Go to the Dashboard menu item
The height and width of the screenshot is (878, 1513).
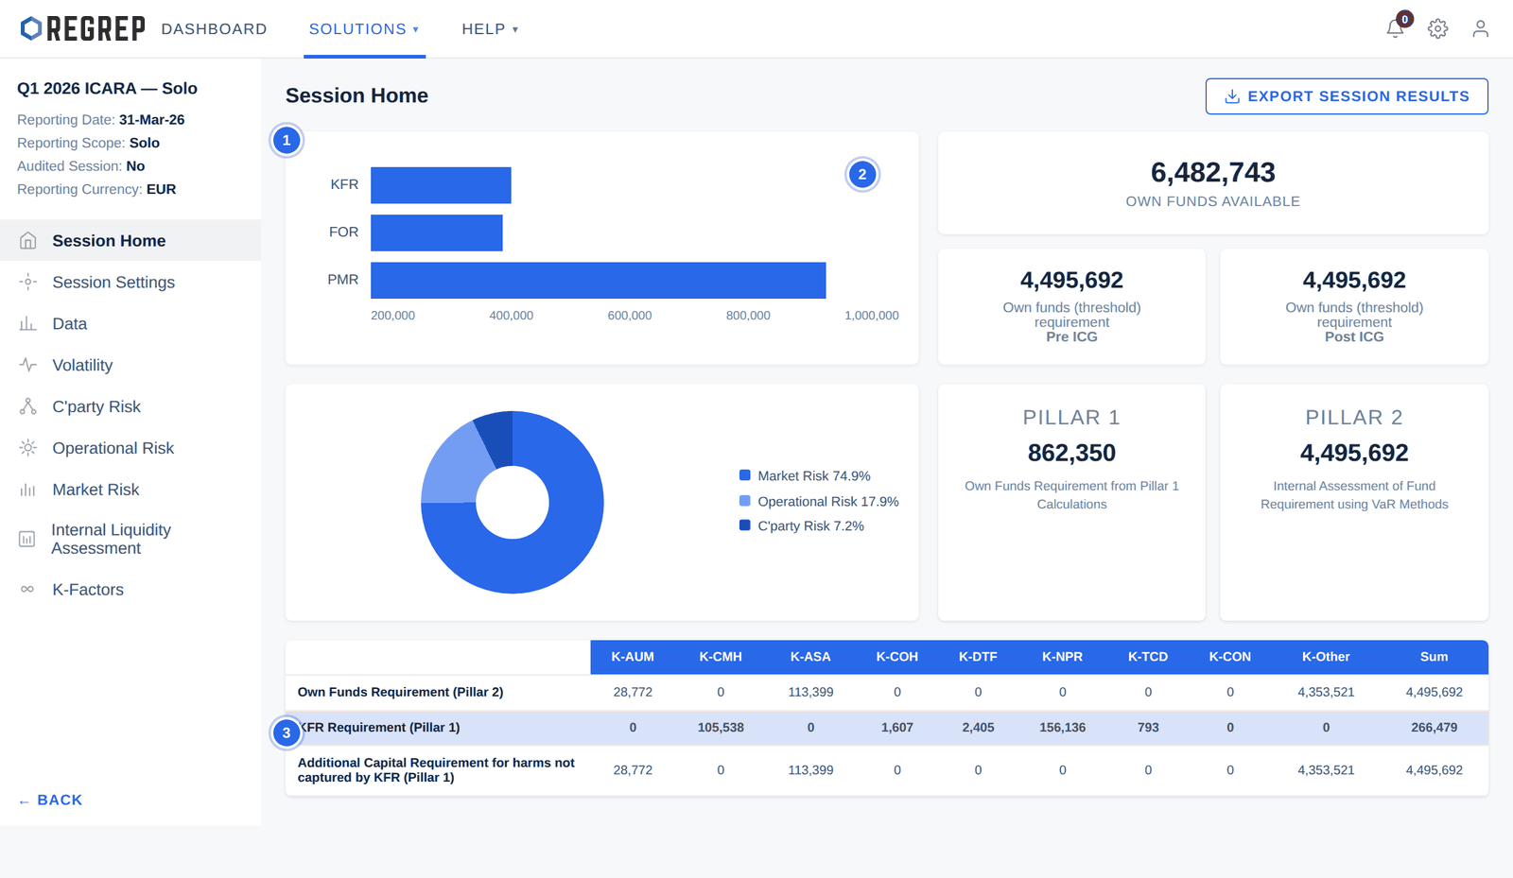click(x=214, y=29)
